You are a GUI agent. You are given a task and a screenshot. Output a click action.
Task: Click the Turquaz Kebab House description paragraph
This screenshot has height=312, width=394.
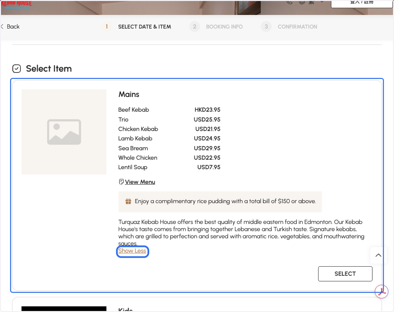click(241, 233)
